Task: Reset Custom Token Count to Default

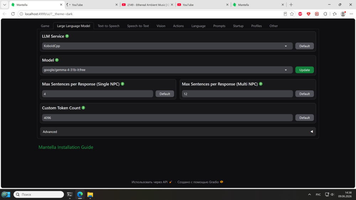Action: pos(304,117)
